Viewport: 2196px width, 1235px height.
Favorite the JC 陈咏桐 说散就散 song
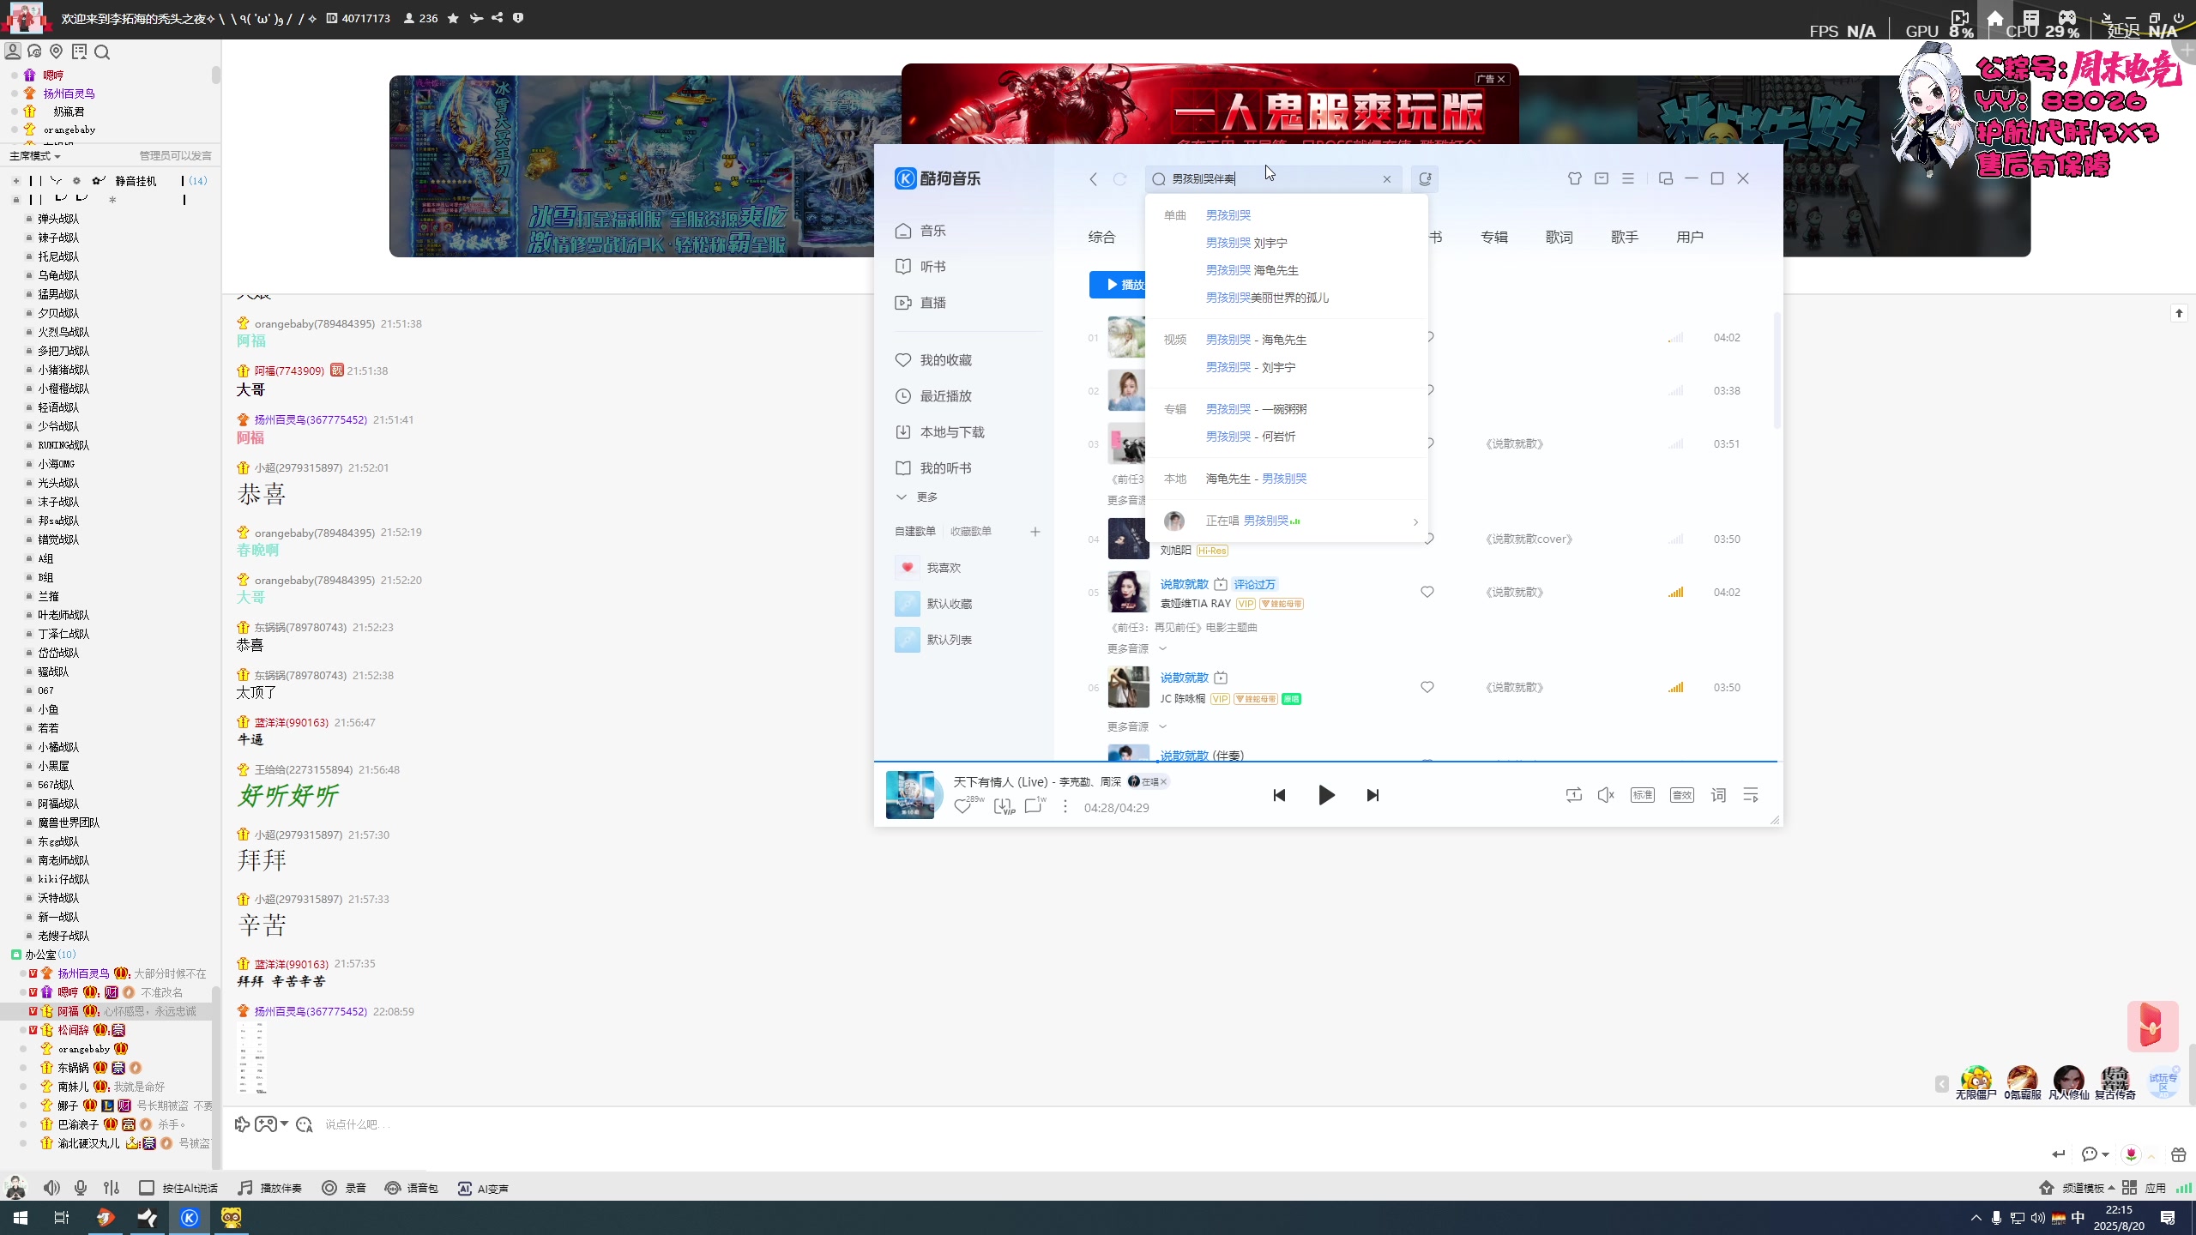pyautogui.click(x=1427, y=687)
